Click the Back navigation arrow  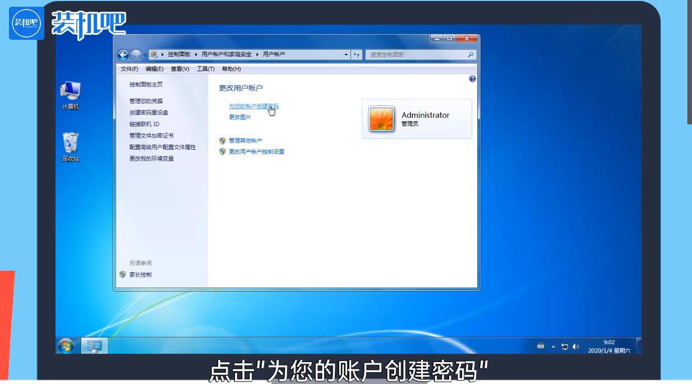(123, 54)
